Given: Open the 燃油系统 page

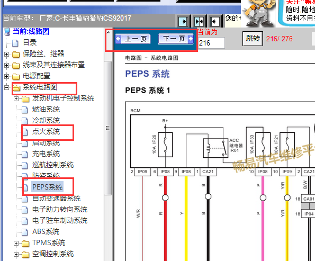Looking at the screenshot, I should coord(46,110).
